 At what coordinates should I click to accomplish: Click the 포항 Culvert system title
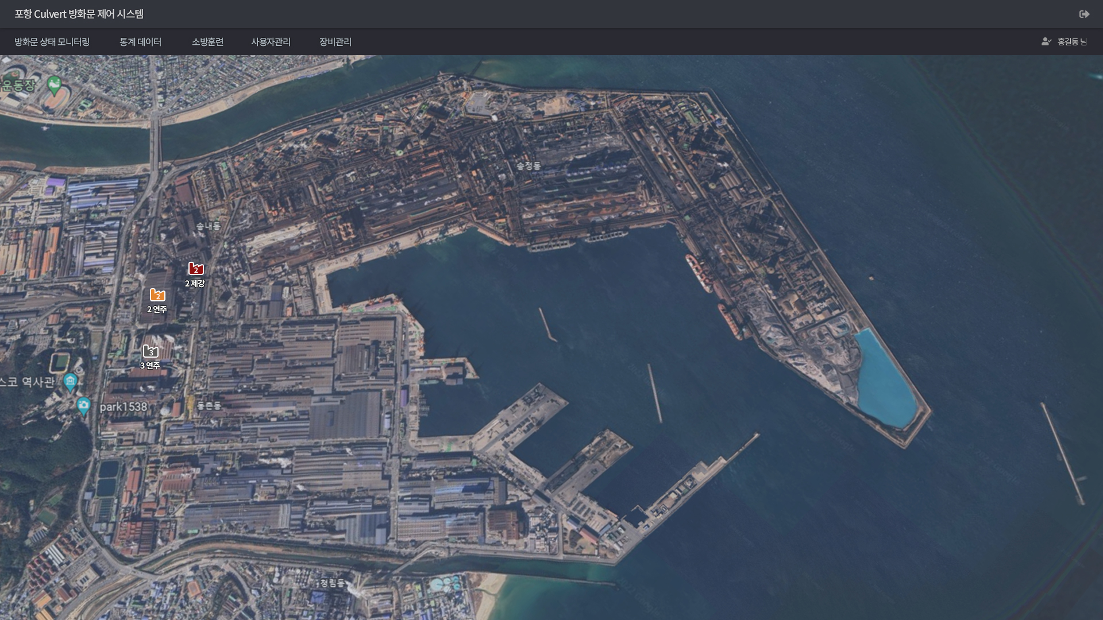pos(79,14)
